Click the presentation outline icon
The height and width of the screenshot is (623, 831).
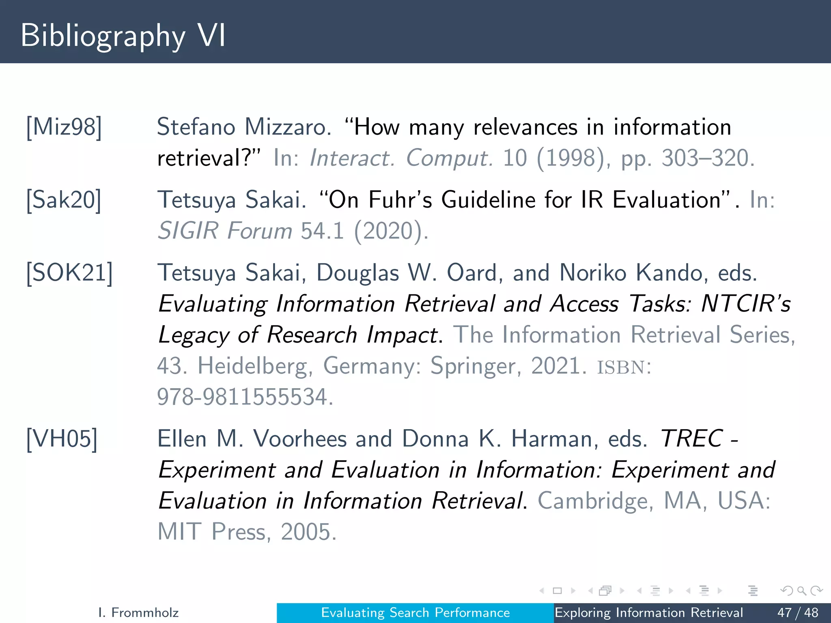pos(753,591)
